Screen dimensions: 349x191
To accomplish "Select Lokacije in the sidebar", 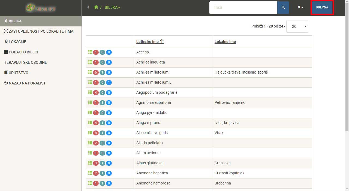I will 17,42.
